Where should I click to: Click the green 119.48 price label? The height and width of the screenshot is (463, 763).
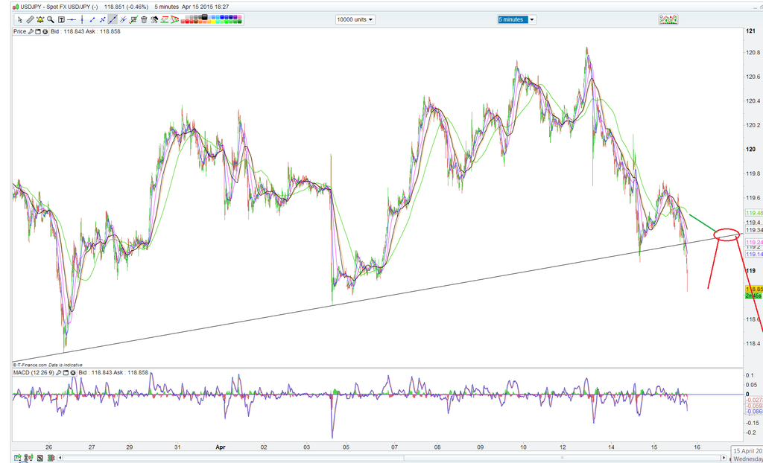754,213
